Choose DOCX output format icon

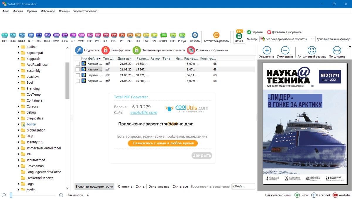click(x=22, y=37)
